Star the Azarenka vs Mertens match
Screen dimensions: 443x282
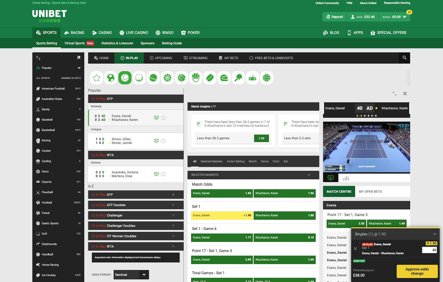(x=164, y=174)
